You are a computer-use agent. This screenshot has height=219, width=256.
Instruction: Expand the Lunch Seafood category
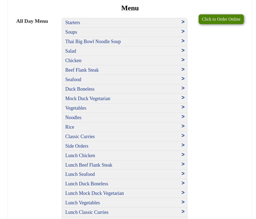tap(80, 174)
